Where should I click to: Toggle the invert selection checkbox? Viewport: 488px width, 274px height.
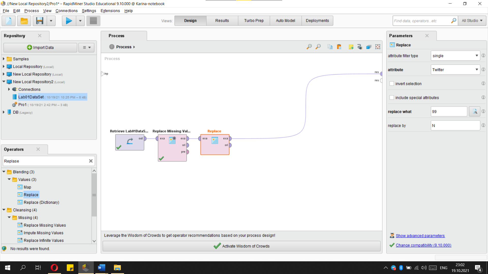tap(392, 83)
